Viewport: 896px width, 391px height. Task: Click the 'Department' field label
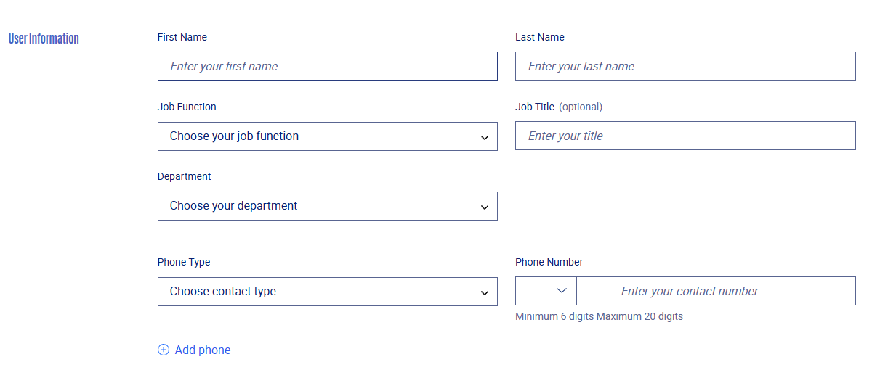185,176
